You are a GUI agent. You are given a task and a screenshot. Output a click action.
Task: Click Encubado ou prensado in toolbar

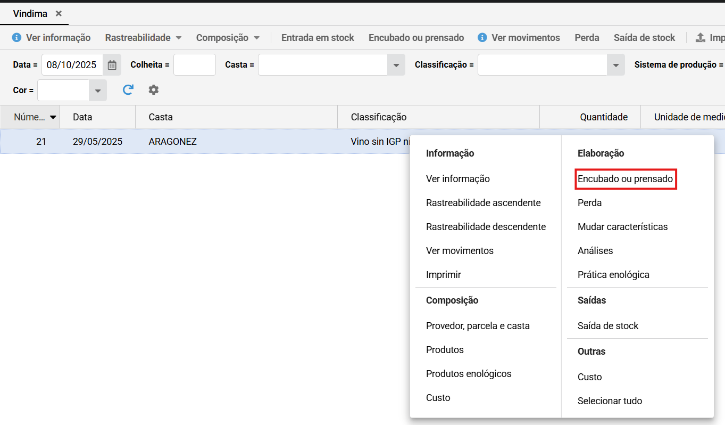tap(416, 38)
